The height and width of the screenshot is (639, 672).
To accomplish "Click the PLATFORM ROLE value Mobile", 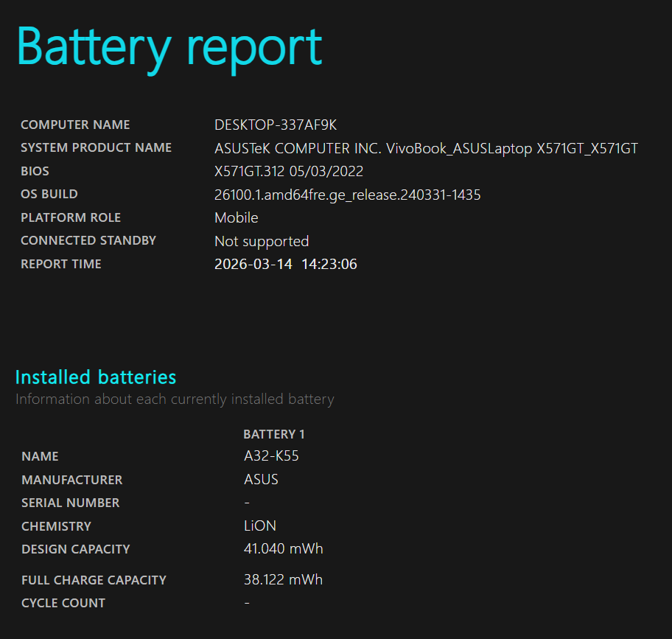I will point(236,218).
